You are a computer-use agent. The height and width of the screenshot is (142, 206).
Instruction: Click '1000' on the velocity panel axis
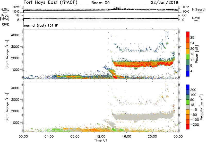click(x=15, y=123)
